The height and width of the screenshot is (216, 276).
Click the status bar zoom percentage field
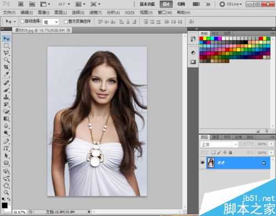[x=19, y=212]
